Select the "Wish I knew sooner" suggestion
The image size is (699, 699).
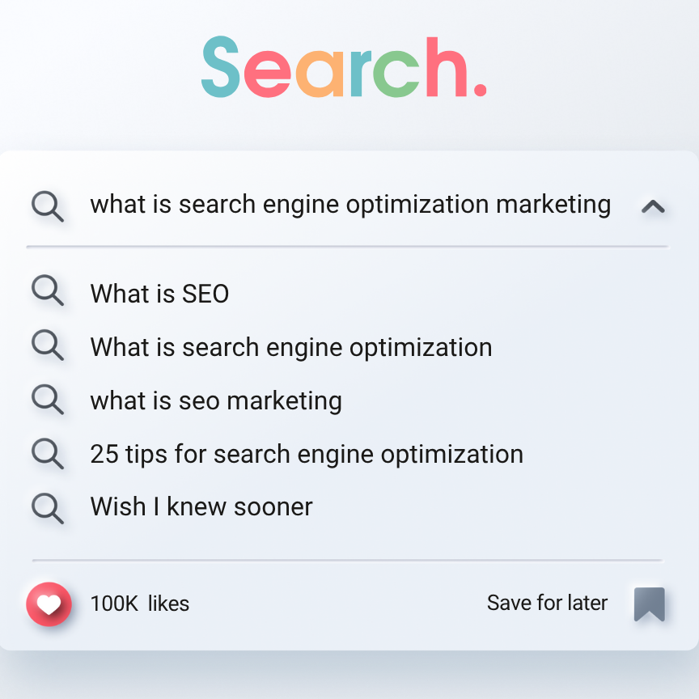tap(201, 507)
